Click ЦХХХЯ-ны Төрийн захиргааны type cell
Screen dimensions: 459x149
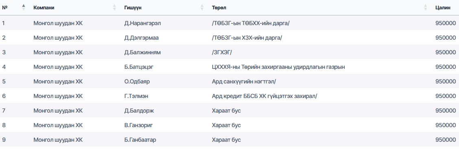click(x=278, y=67)
